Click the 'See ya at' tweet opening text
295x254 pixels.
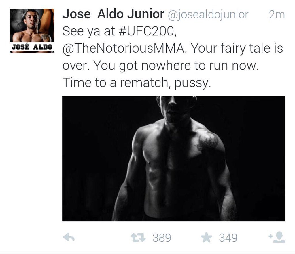point(88,31)
